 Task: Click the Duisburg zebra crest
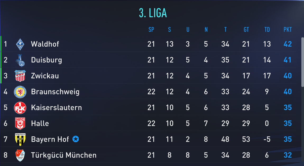point(20,60)
